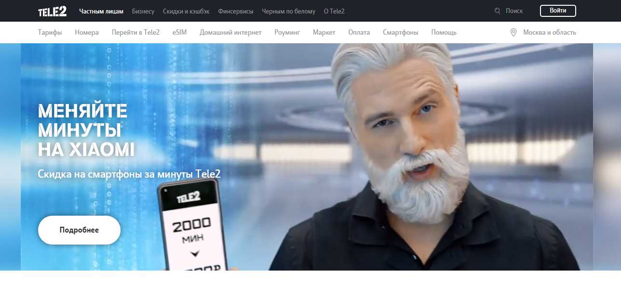Switch to the Бизнесу section
This screenshot has height=285, width=621.
click(143, 11)
